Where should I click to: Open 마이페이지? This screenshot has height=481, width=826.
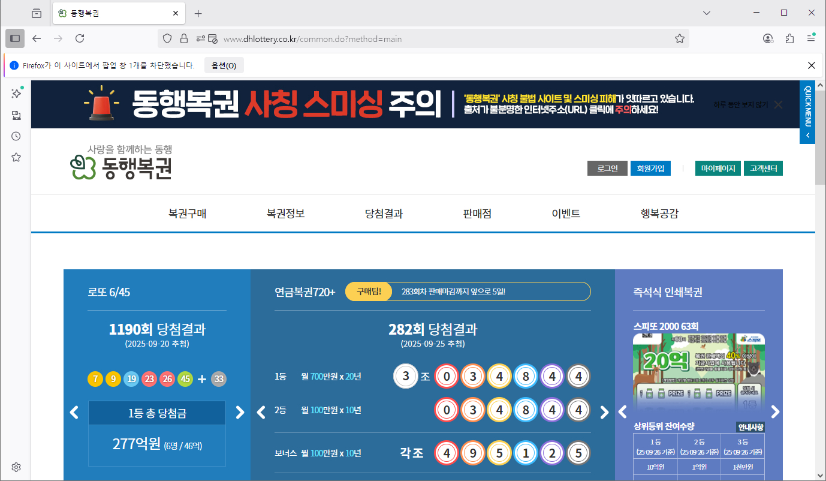(x=718, y=169)
